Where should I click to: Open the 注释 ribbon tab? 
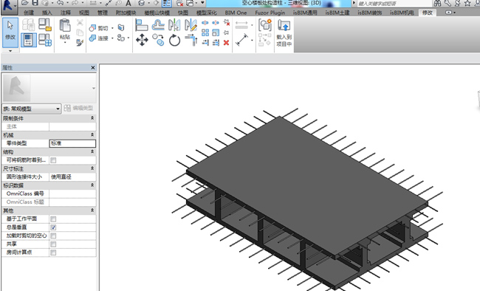66,13
